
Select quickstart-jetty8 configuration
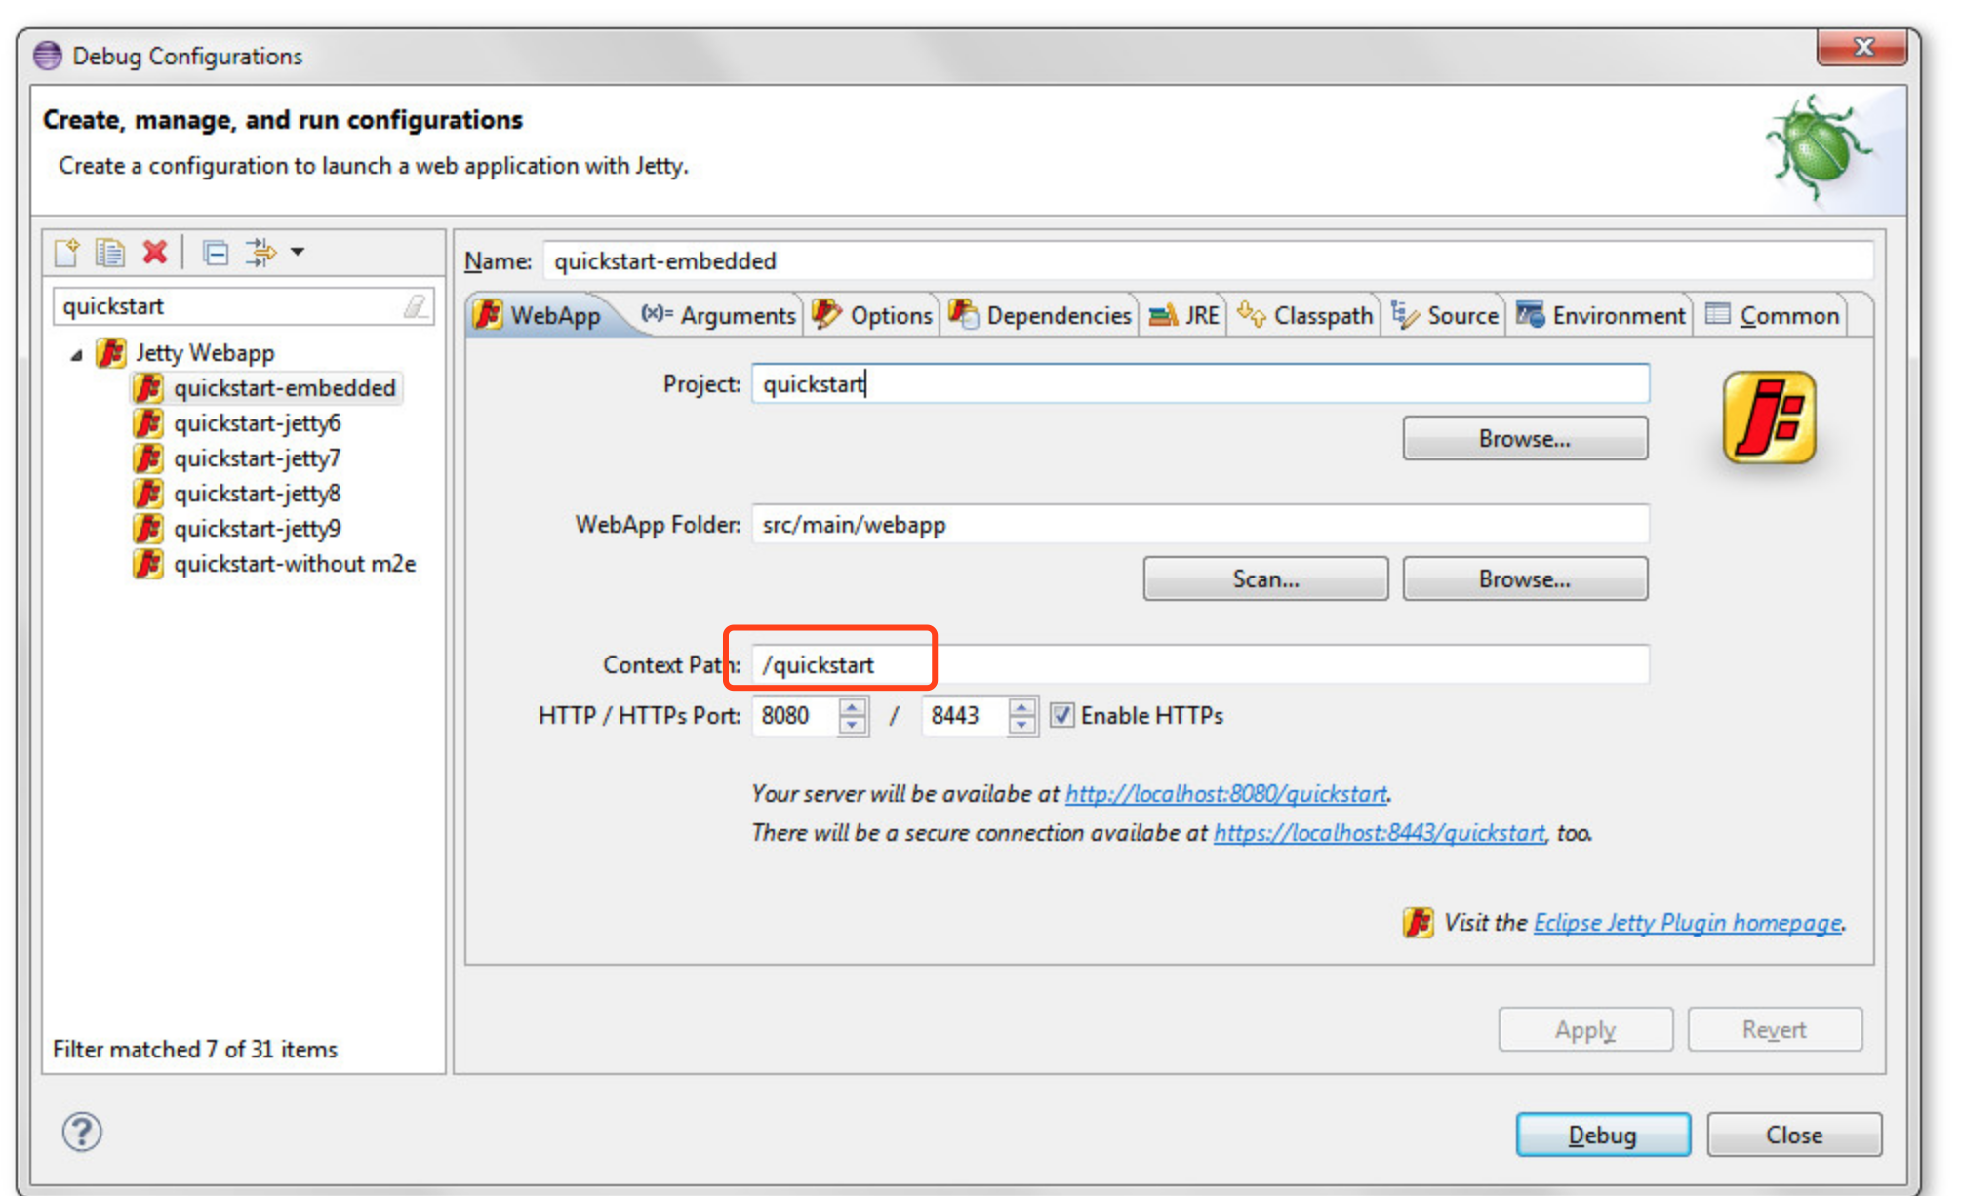[257, 494]
